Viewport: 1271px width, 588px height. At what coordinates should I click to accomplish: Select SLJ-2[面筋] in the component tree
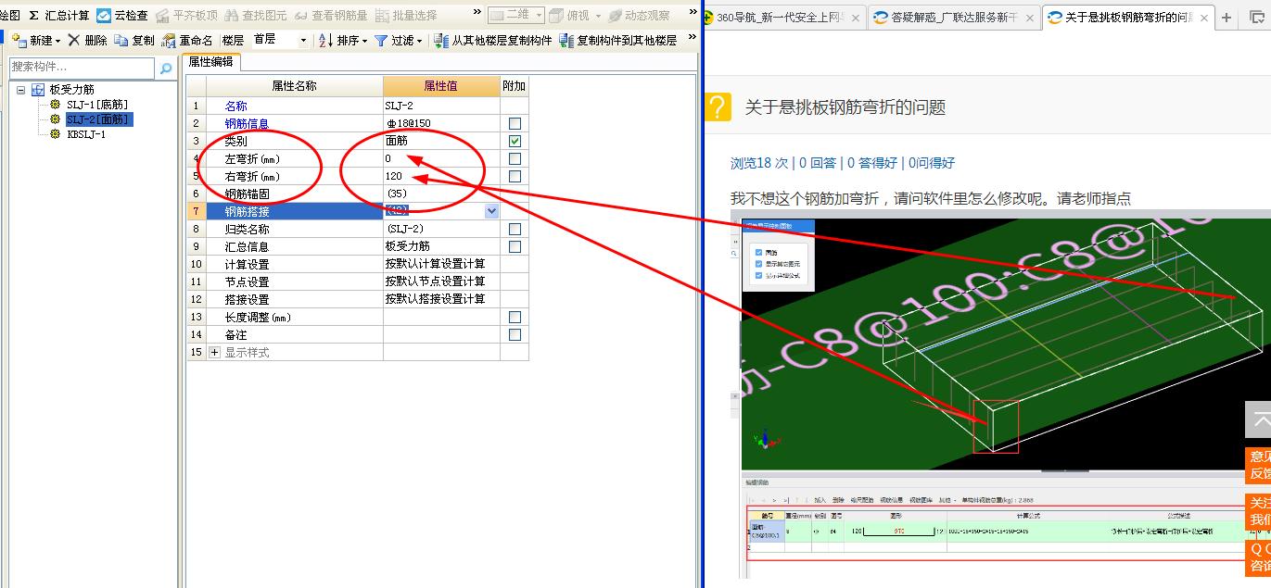pyautogui.click(x=97, y=119)
